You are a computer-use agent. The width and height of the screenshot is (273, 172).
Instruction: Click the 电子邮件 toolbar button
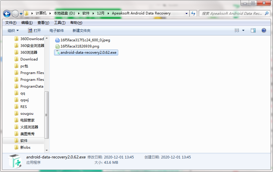[57, 31]
